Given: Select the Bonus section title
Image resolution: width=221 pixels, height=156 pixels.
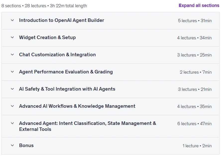Looking at the screenshot, I should pos(26,146).
